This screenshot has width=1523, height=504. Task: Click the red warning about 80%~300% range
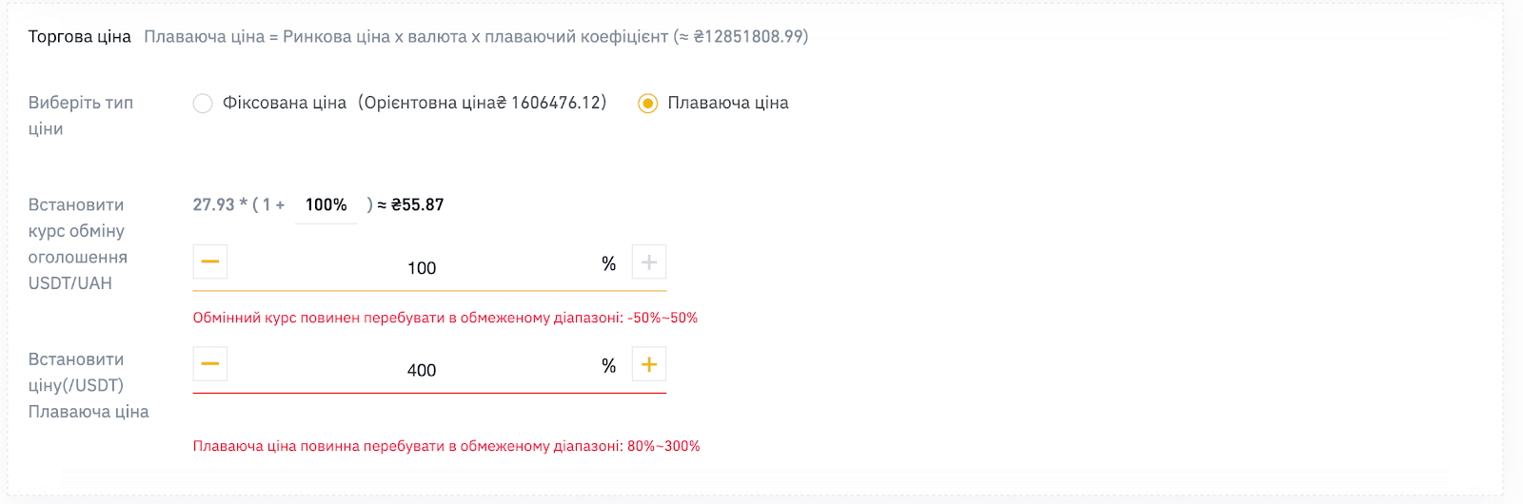point(446,446)
